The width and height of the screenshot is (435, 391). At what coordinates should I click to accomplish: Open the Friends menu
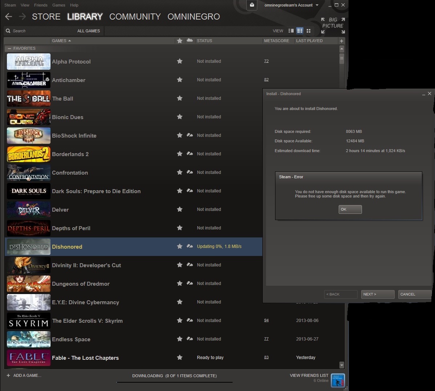point(41,5)
